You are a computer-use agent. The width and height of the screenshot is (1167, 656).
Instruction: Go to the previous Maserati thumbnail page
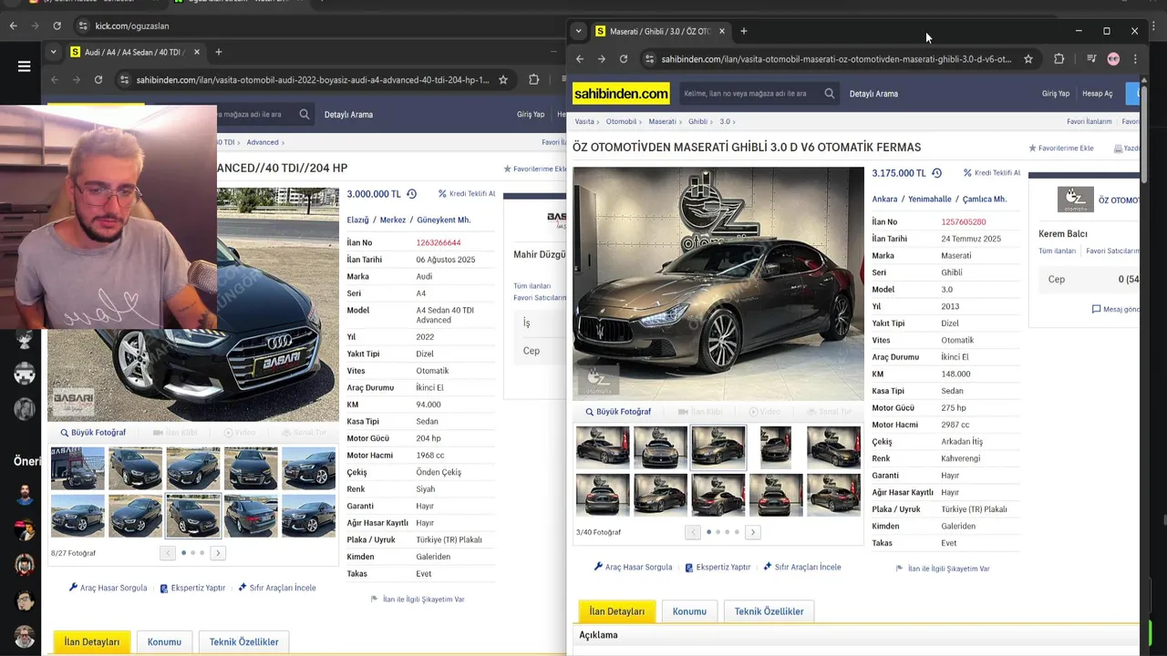pos(693,532)
